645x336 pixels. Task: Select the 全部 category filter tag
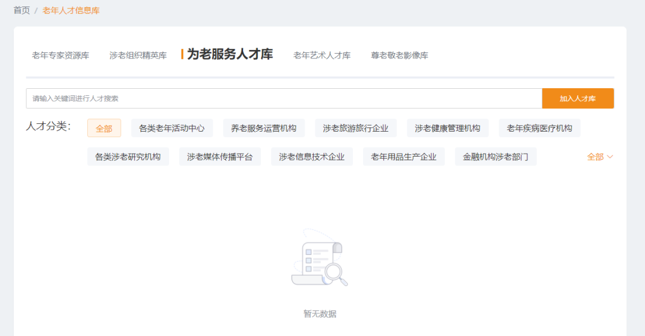tap(104, 128)
